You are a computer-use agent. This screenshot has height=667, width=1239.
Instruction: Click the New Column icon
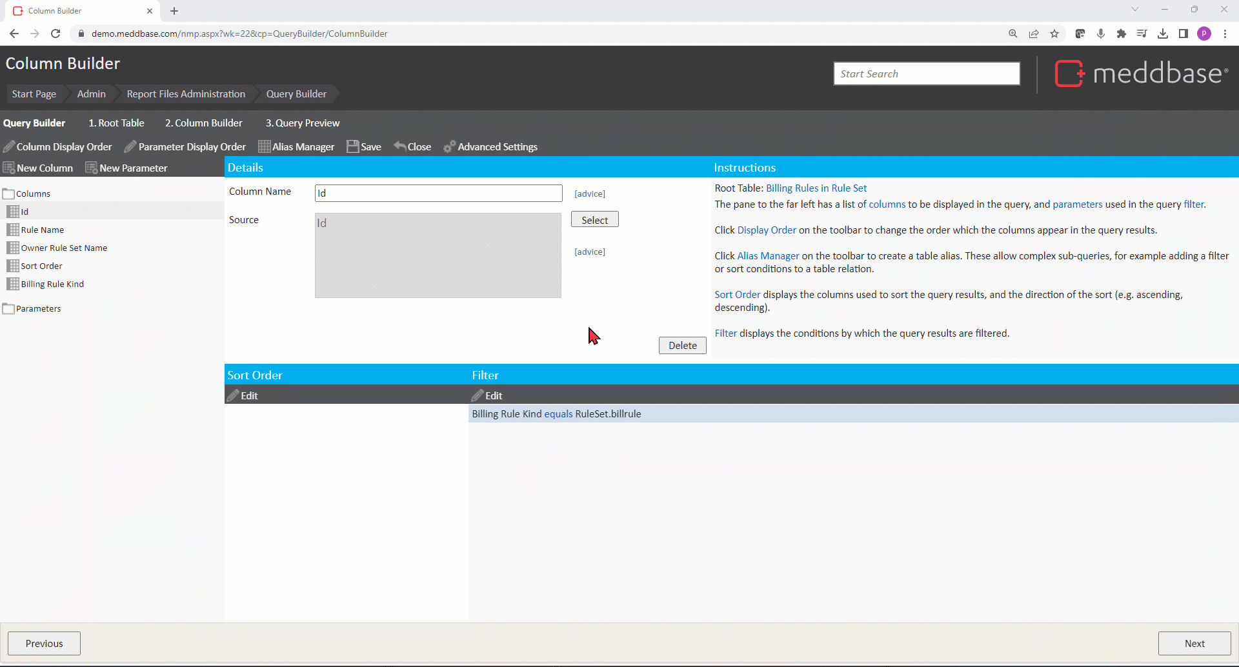coord(9,168)
